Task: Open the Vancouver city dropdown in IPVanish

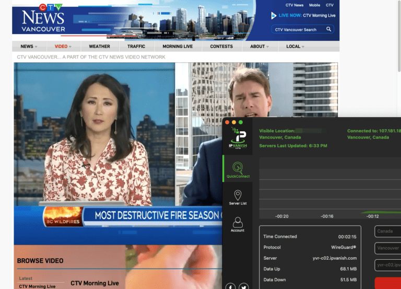Action: [x=388, y=248]
